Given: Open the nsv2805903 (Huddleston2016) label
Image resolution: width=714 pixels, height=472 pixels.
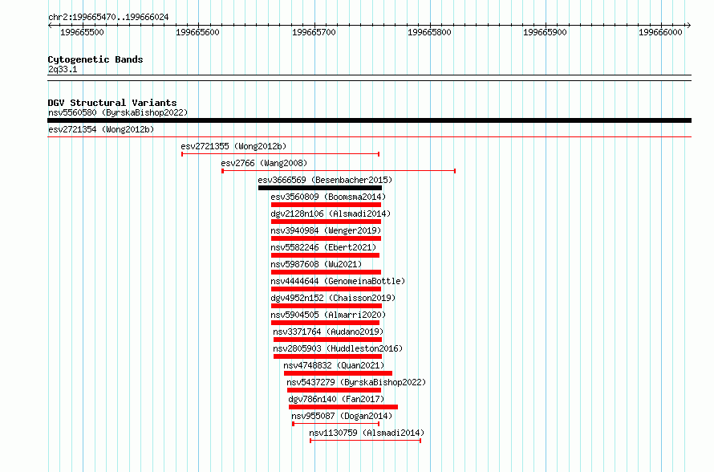Looking at the screenshot, I should [x=338, y=348].
